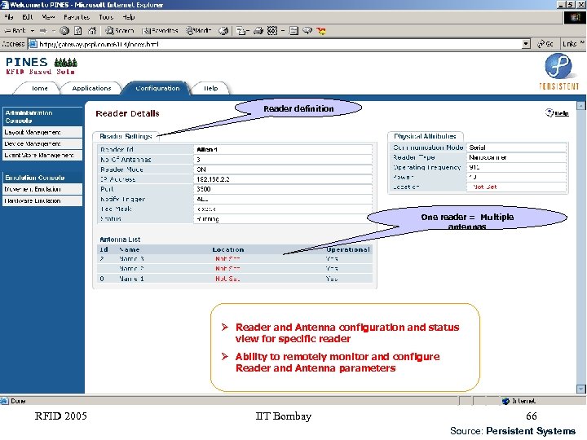Click the Name 3 antenna row

click(235, 258)
